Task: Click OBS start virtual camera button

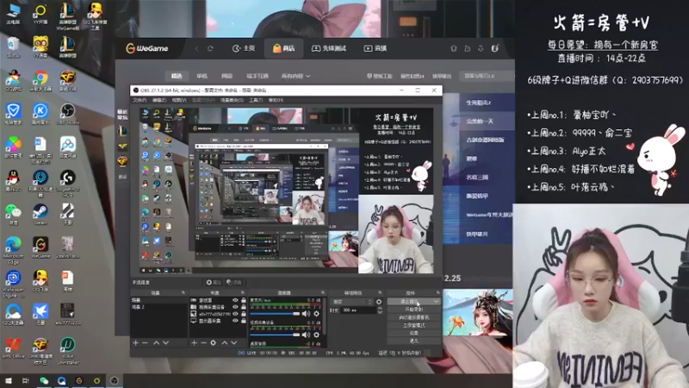Action: (414, 317)
